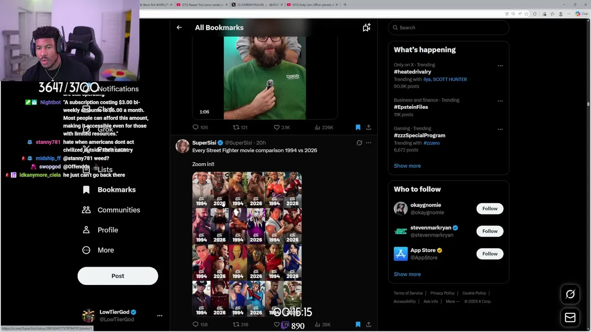This screenshot has height=332, width=591.
Task: Open a new browser tab with plus button
Action: (345, 5)
